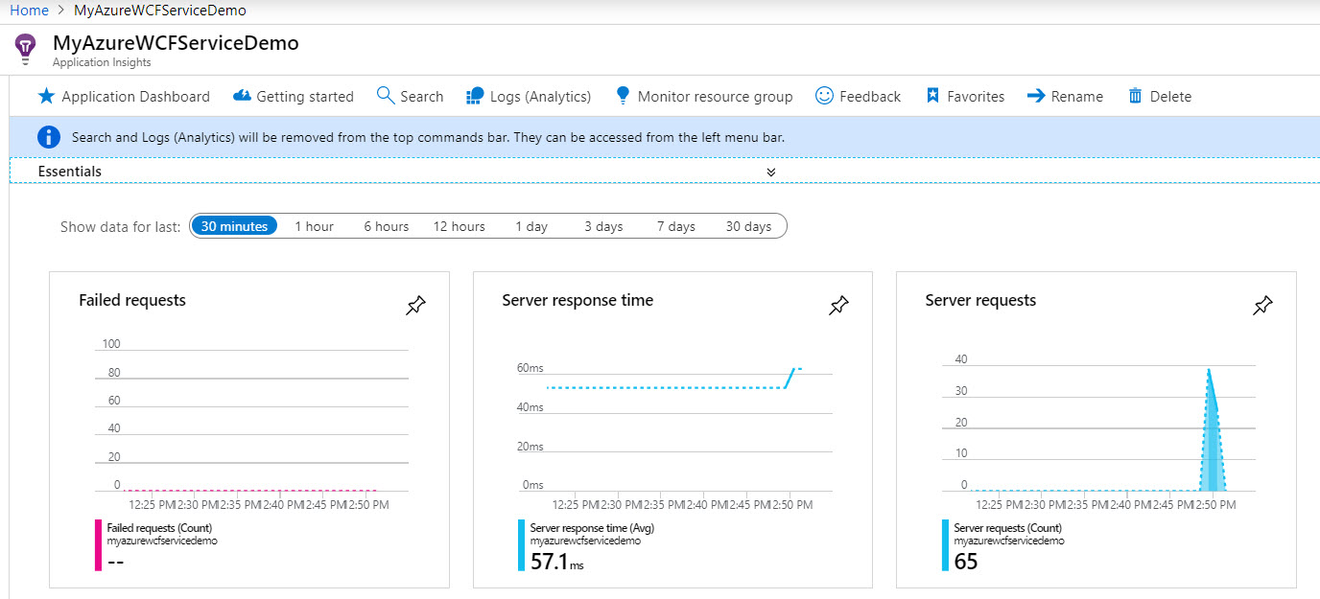The image size is (1320, 599).
Task: Open Application Dashboard from the command bar
Action: [124, 96]
